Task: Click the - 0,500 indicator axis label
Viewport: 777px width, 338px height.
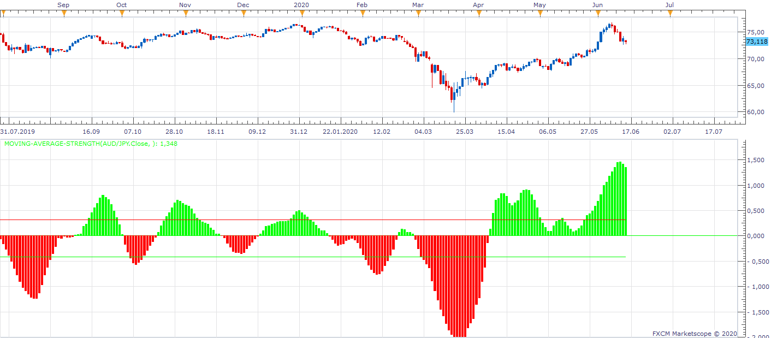Action: tap(757, 262)
